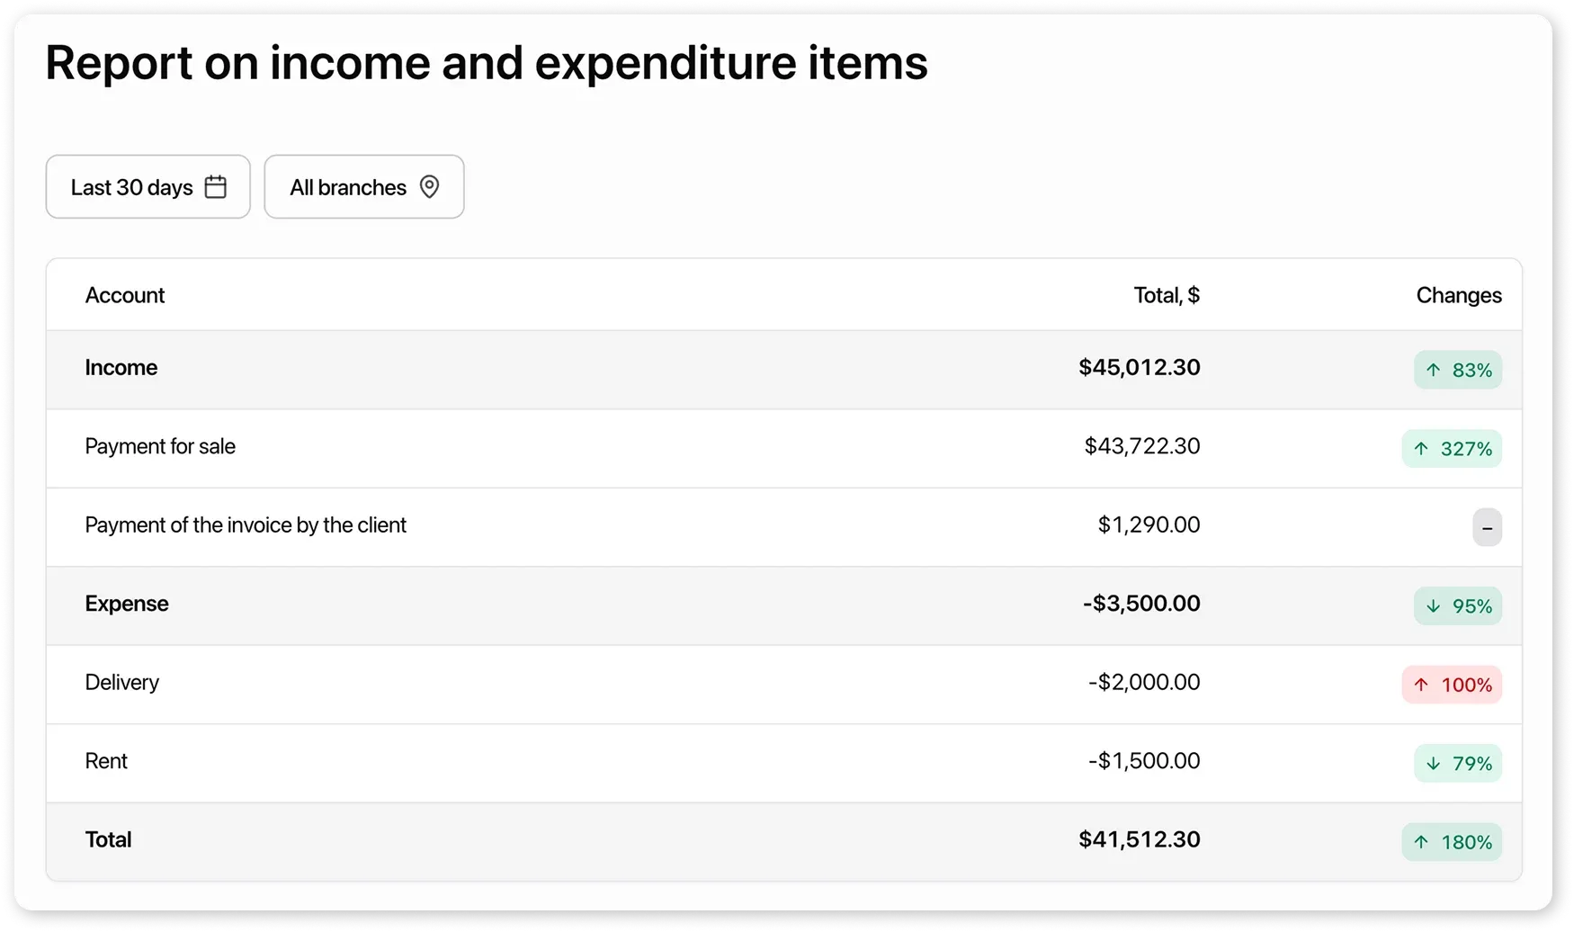This screenshot has height=932, width=1574.
Task: Sort by the Account column header
Action: click(x=125, y=295)
